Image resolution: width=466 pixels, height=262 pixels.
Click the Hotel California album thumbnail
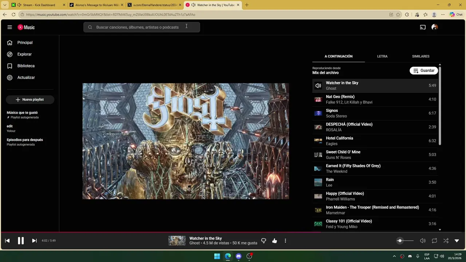(318, 141)
